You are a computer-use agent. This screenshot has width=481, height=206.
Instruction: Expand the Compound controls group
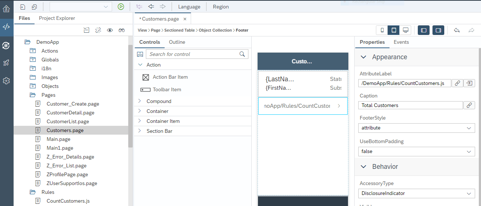tap(159, 101)
